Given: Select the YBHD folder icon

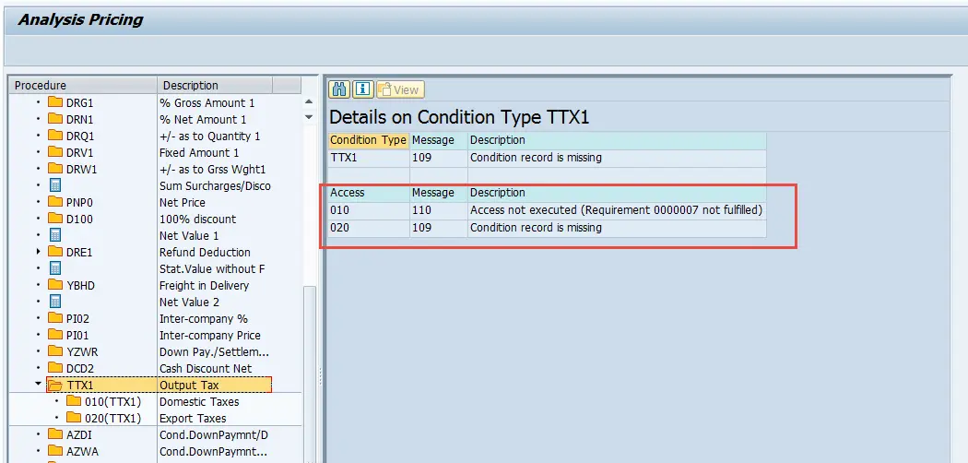Looking at the screenshot, I should 55,285.
